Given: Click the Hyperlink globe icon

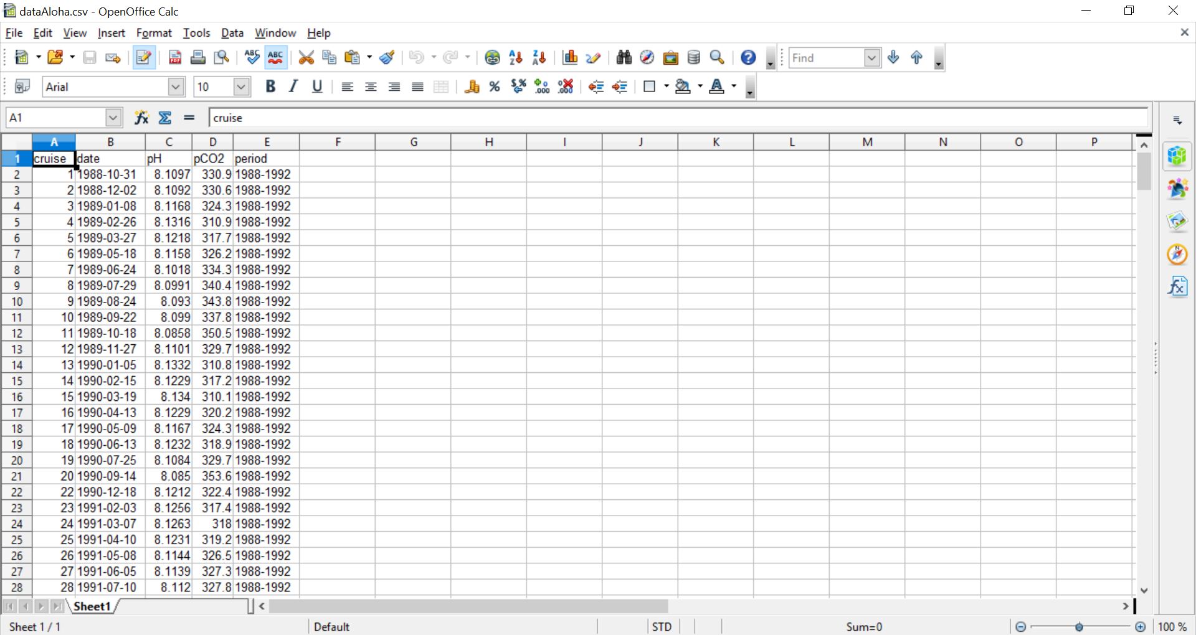Looking at the screenshot, I should [x=492, y=57].
